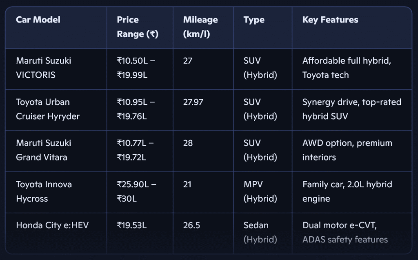
Task: Click the 26.5 mileage value
Action: (x=191, y=225)
